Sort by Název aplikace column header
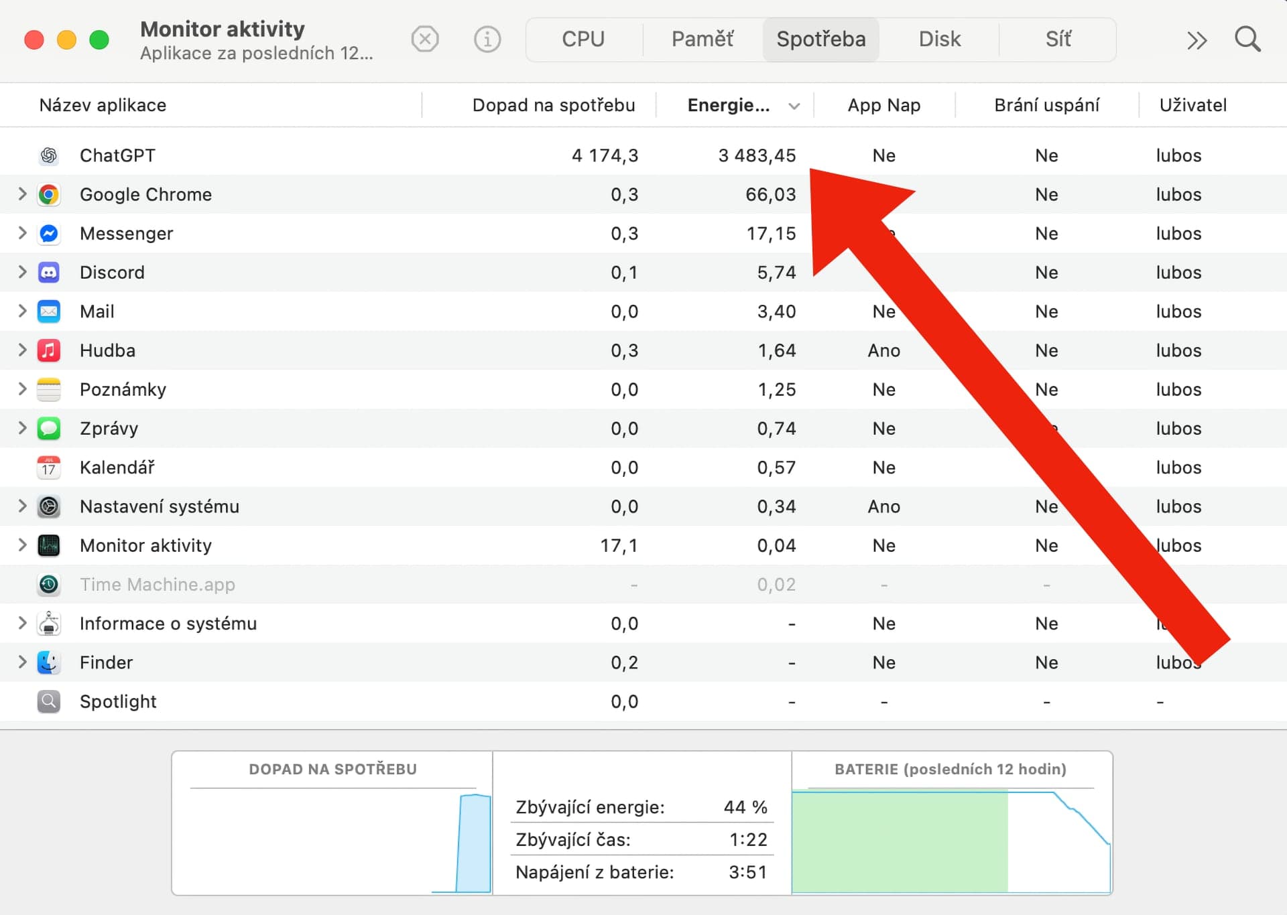Screen dimensions: 1287x915 pyautogui.click(x=103, y=105)
